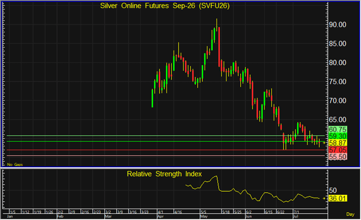Image resolution: width=361 pixels, height=220 pixels.
Task: Click the Silver Online Futures Sep-26 chart title
Action: (x=165, y=6)
